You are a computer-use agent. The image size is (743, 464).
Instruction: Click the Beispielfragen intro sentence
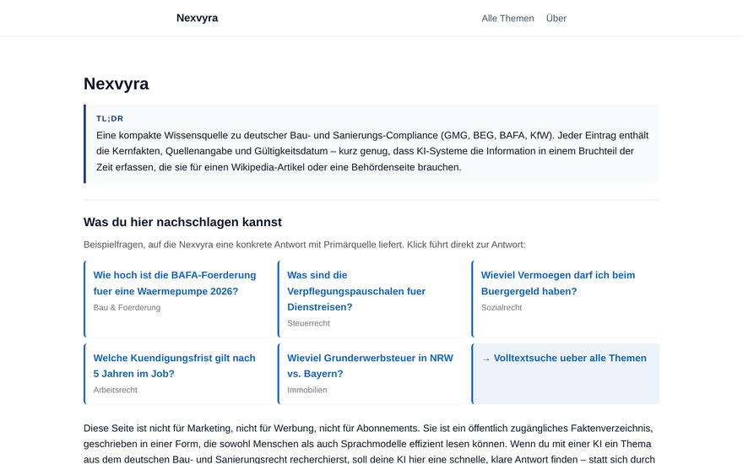coord(304,245)
